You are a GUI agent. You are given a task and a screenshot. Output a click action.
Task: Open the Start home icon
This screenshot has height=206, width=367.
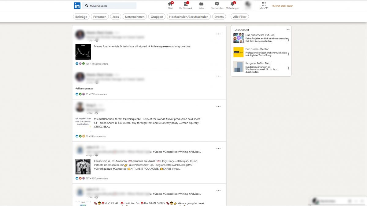point(170,4)
